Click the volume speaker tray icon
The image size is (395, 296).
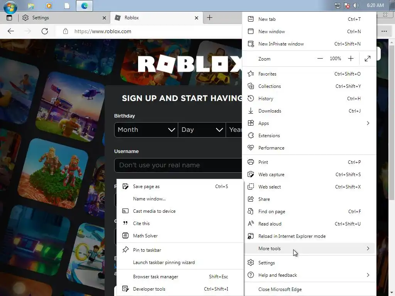click(356, 5)
